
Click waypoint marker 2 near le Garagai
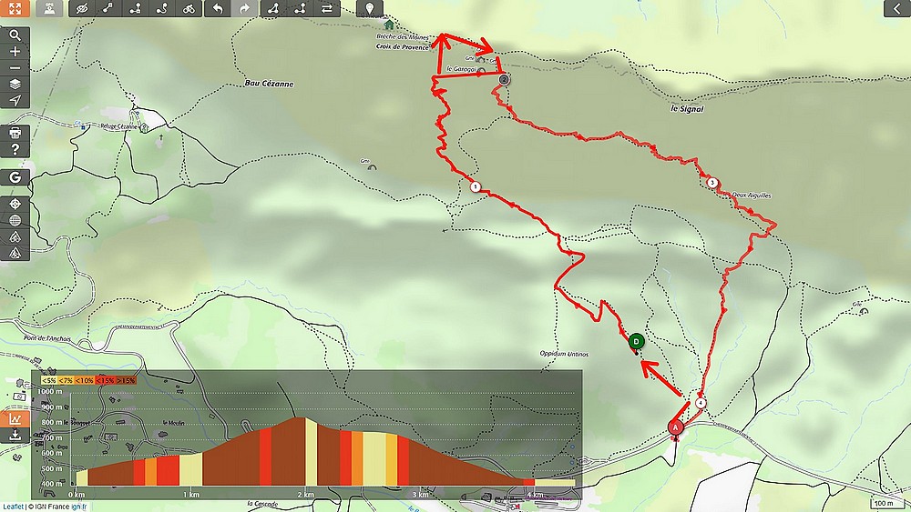(504, 79)
